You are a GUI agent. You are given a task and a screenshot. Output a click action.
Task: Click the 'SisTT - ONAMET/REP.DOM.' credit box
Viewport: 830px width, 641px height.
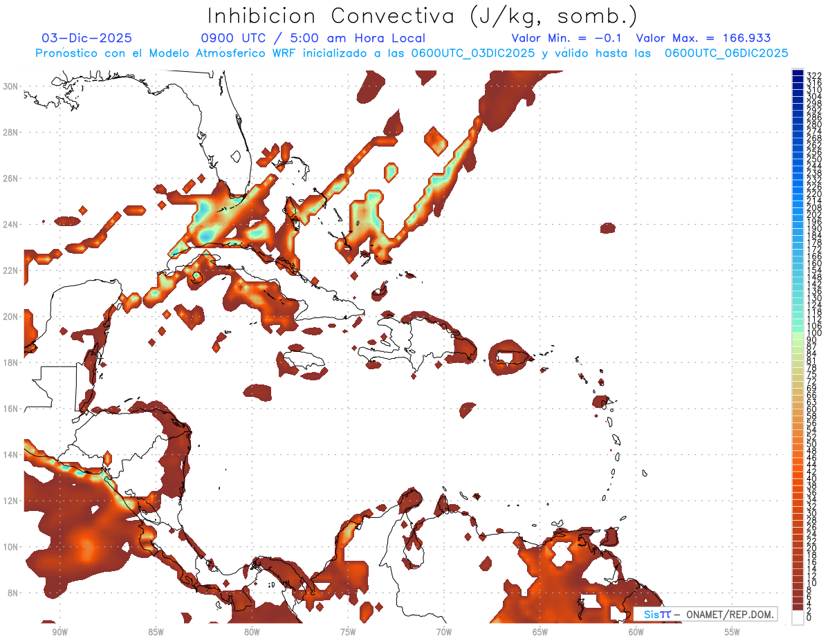pyautogui.click(x=705, y=614)
